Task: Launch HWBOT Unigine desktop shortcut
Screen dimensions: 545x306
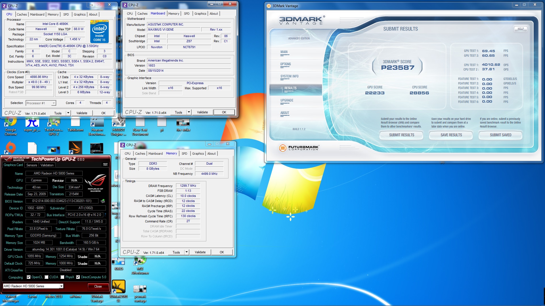Action: tap(118, 126)
